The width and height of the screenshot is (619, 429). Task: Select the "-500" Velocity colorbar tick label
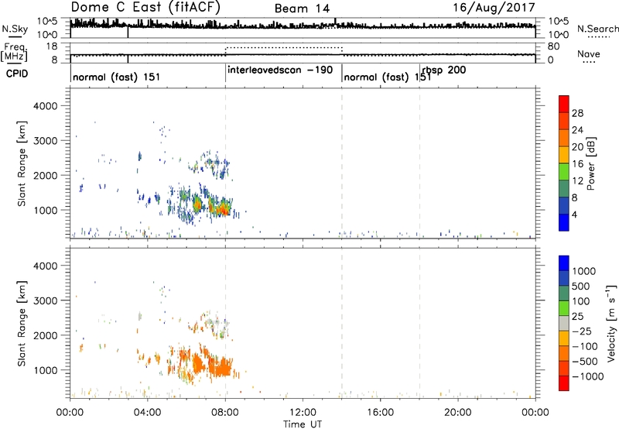point(585,362)
